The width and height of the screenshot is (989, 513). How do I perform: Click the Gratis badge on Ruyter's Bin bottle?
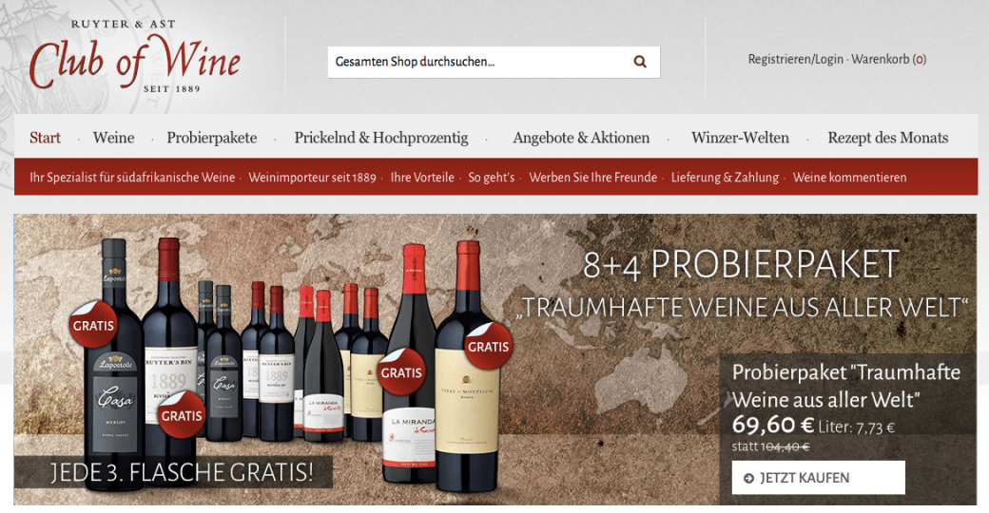coord(182,415)
